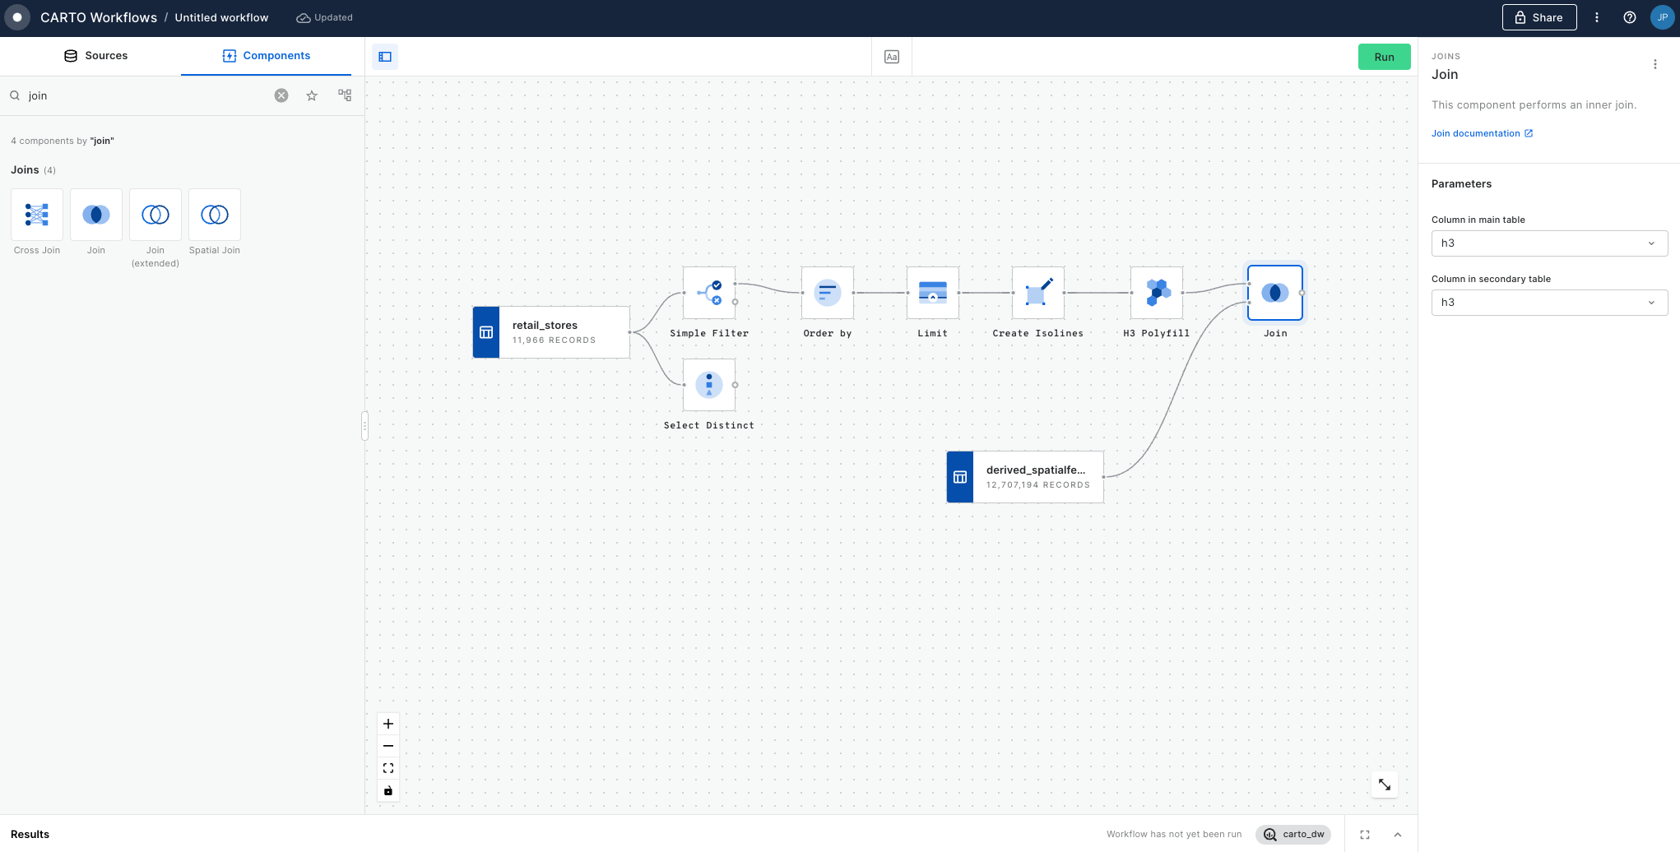Click the Limit node on canvas
Viewport: 1680px width, 852px height.
pos(932,293)
